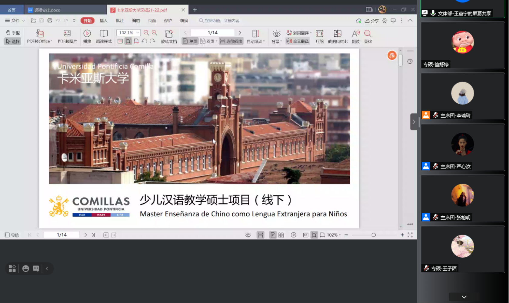Switch to the 课程安排.docx document tab
The width and height of the screenshot is (509, 303).
[x=46, y=10]
